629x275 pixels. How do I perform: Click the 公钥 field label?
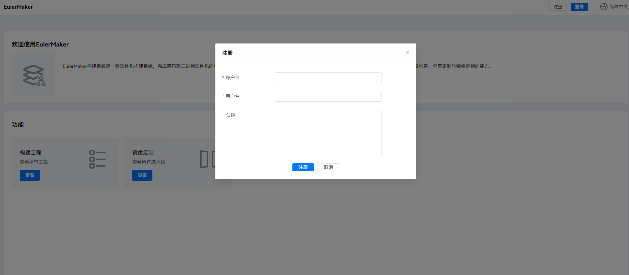point(231,115)
